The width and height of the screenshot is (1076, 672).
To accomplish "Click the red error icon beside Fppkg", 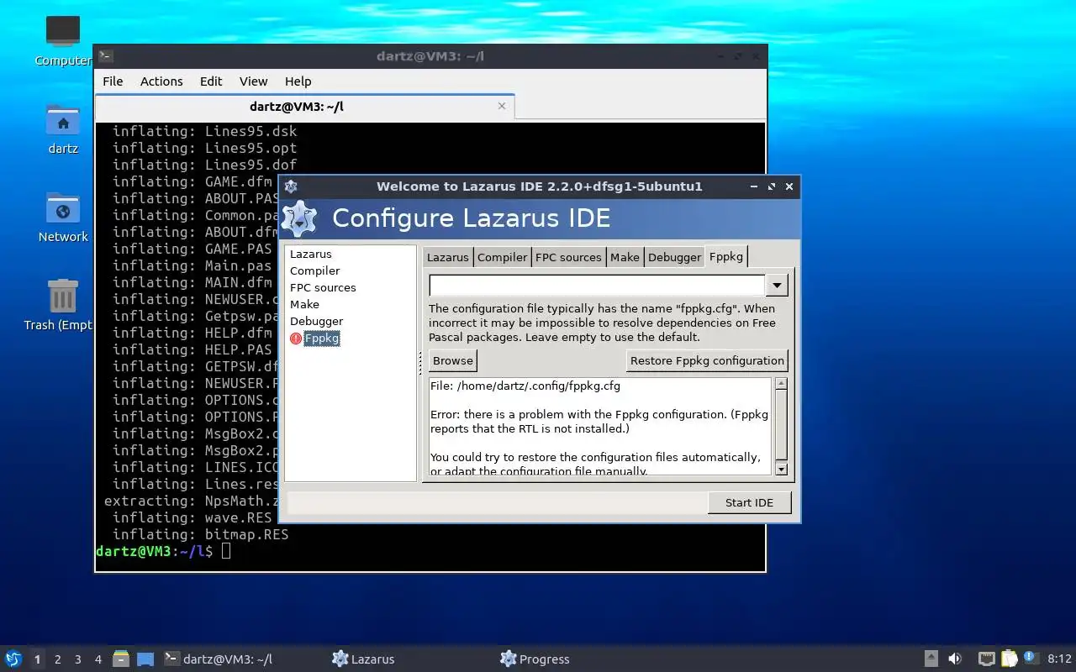I will pos(296,339).
